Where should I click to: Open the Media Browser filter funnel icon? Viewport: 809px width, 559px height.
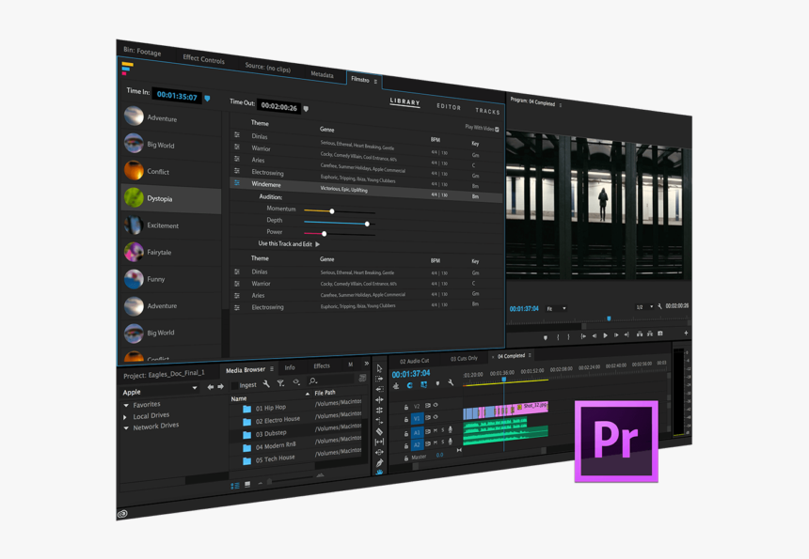pos(280,383)
